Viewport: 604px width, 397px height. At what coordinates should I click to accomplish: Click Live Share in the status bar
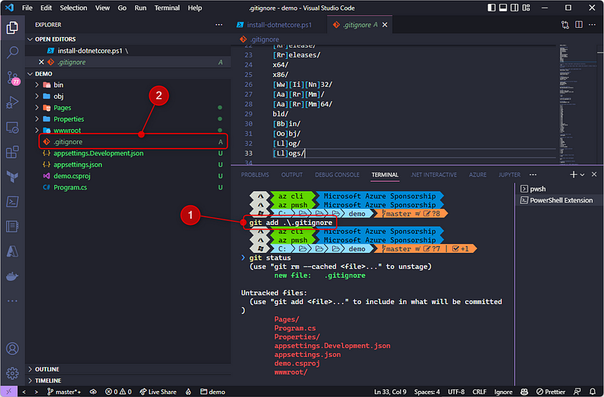point(158,392)
